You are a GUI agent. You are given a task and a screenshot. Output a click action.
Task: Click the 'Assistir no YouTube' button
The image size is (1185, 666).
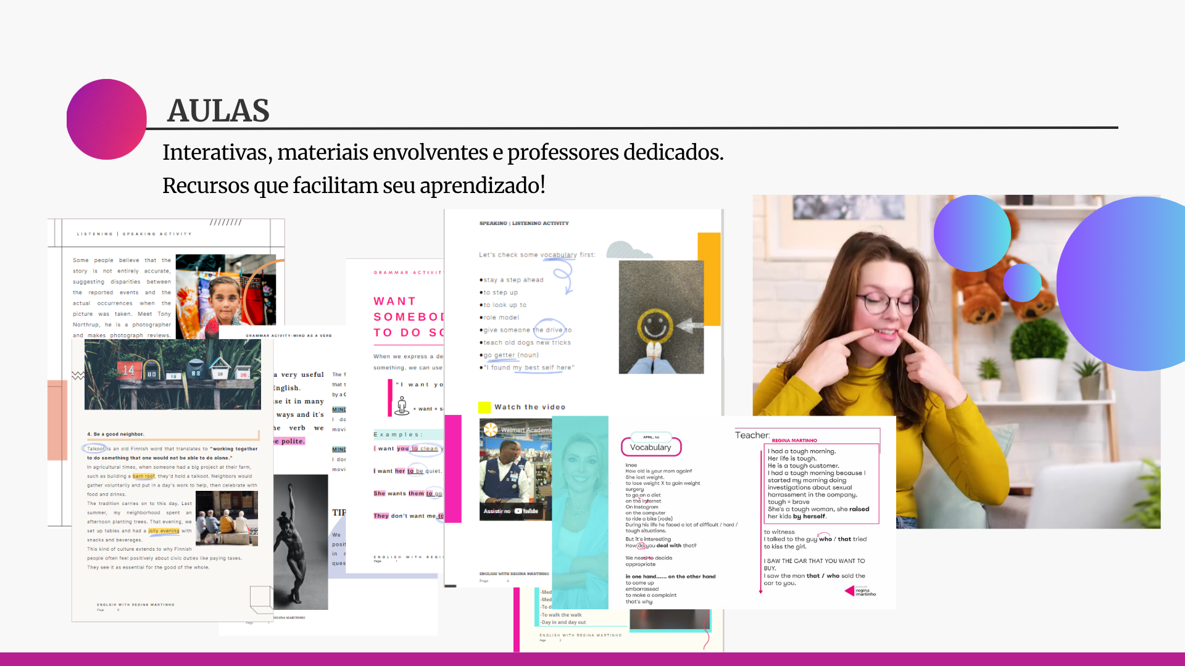click(511, 511)
